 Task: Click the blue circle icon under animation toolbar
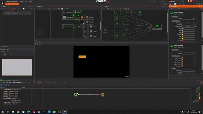click(1, 85)
